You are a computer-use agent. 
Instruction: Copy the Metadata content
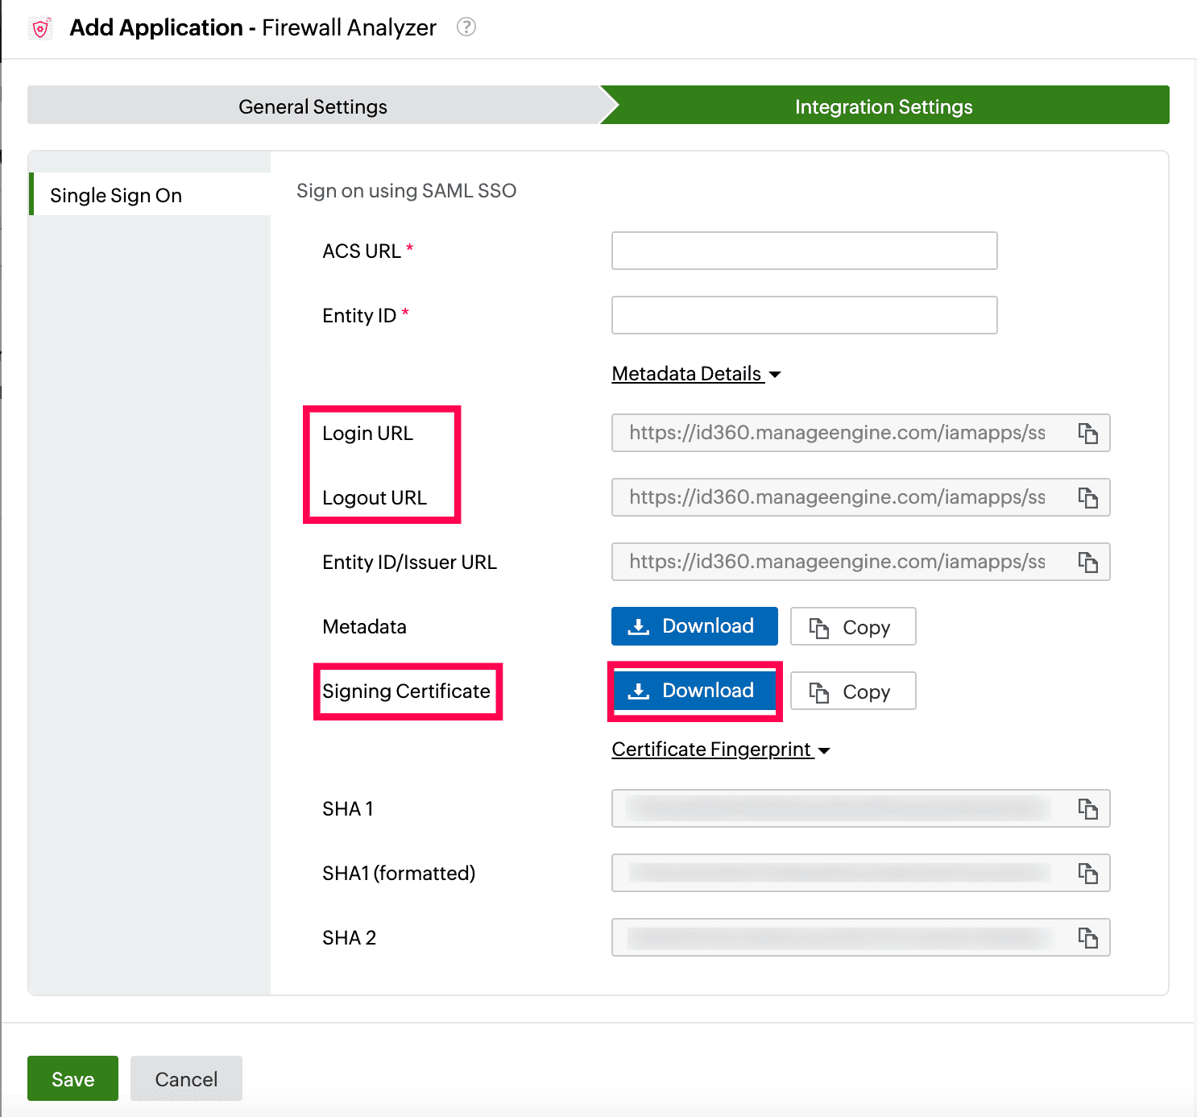[x=853, y=627]
